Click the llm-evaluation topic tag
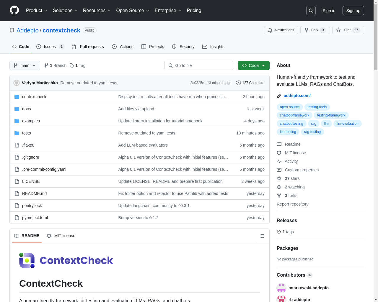This screenshot has width=378, height=302. pos(348,124)
